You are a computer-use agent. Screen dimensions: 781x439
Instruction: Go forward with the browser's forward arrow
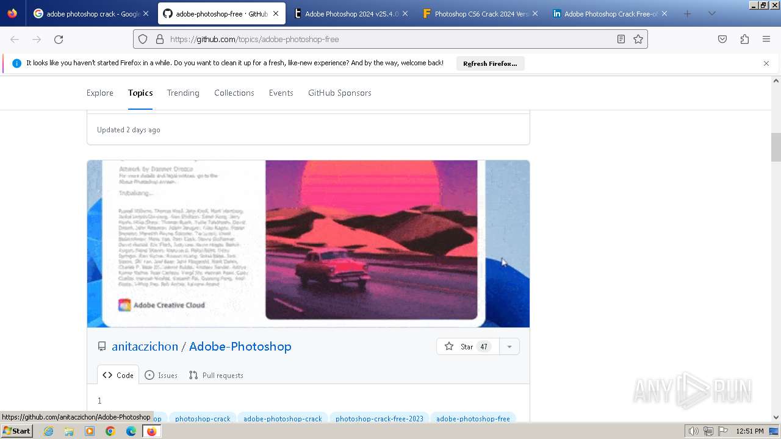(x=37, y=39)
